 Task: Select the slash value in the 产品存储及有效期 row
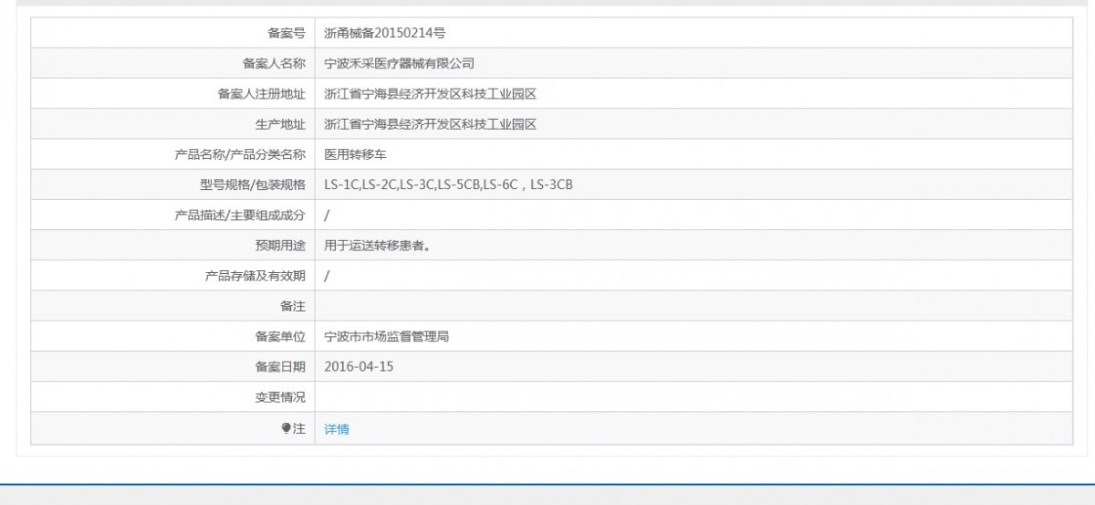(327, 276)
